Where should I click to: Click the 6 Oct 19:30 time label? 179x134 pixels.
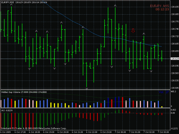49,132
